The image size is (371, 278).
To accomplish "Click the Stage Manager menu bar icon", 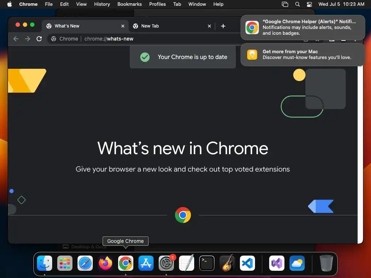I will click(x=285, y=4).
